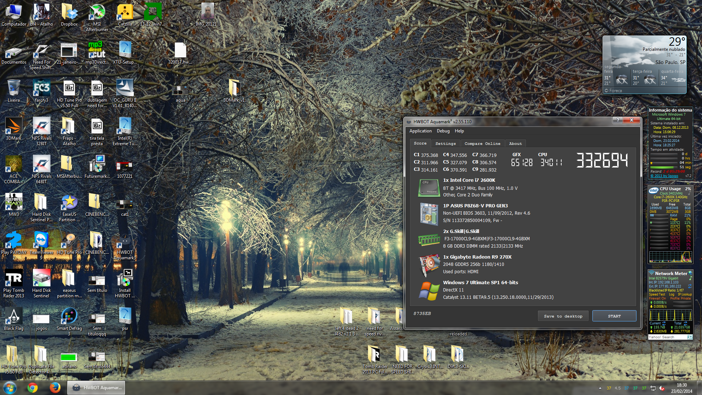Screen dimensions: 702x395
Task: Click the Save to desktop button
Action: coord(563,316)
